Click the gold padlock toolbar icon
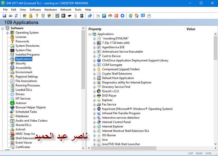The image size is (218, 156). point(31,16)
